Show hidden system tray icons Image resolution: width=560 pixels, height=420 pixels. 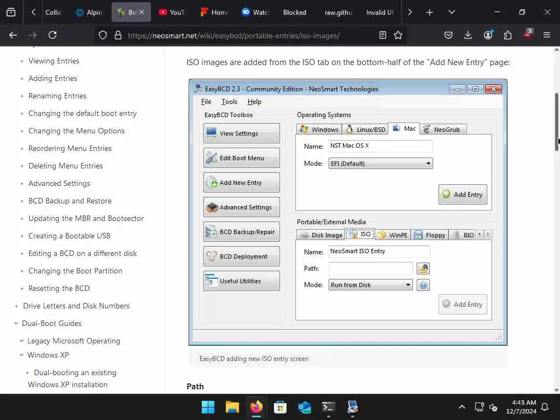[x=462, y=407]
